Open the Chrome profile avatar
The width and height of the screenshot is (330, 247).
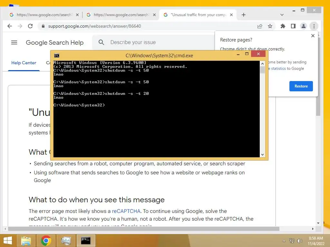pyautogui.click(x=304, y=26)
